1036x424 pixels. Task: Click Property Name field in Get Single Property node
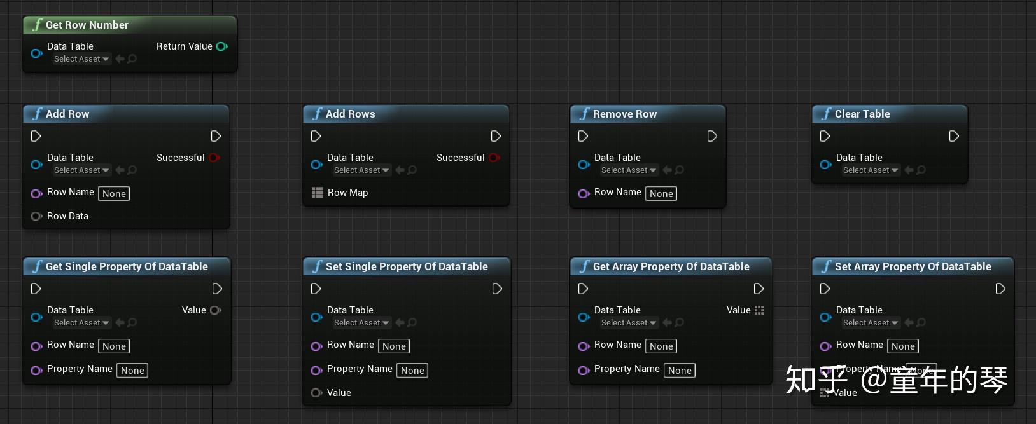click(132, 371)
